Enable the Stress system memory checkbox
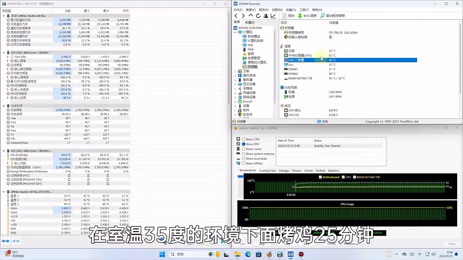Screen dimensions: 463x260 coord(244,154)
